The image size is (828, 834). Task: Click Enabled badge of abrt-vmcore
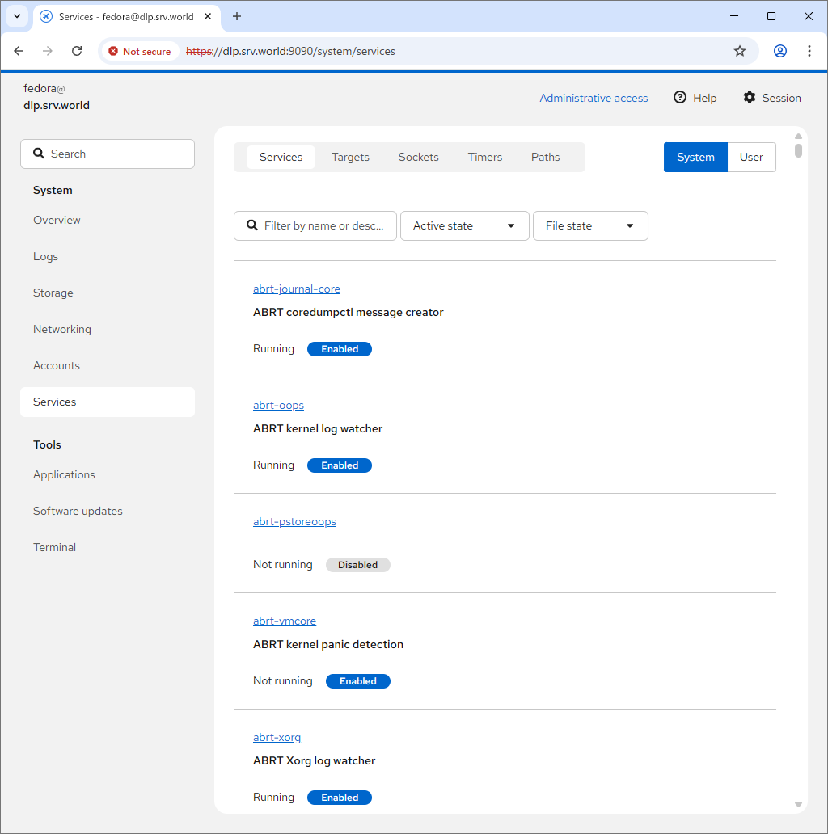point(357,681)
